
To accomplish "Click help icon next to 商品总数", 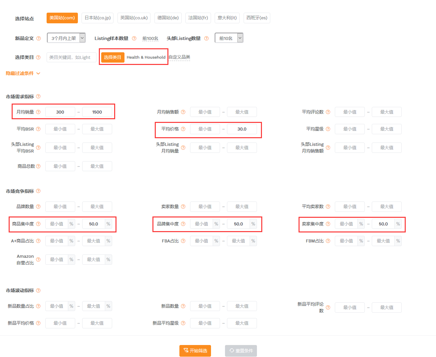I will (x=38, y=166).
